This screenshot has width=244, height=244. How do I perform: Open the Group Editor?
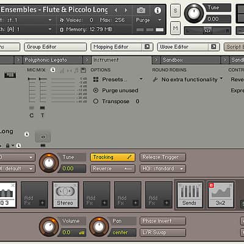tap(56, 47)
